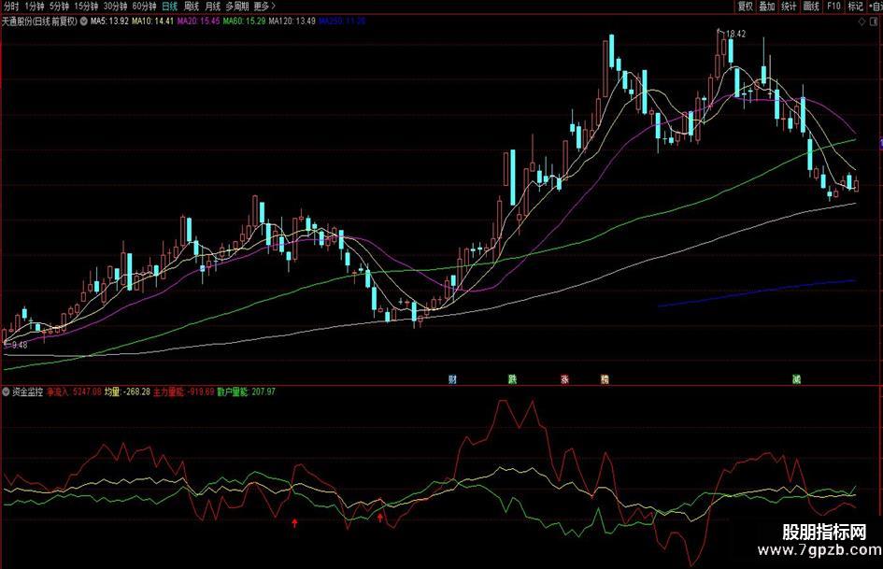Image resolution: width=883 pixels, height=569 pixels.
Task: Click the MA60: 15.29 label
Action: coord(244,21)
